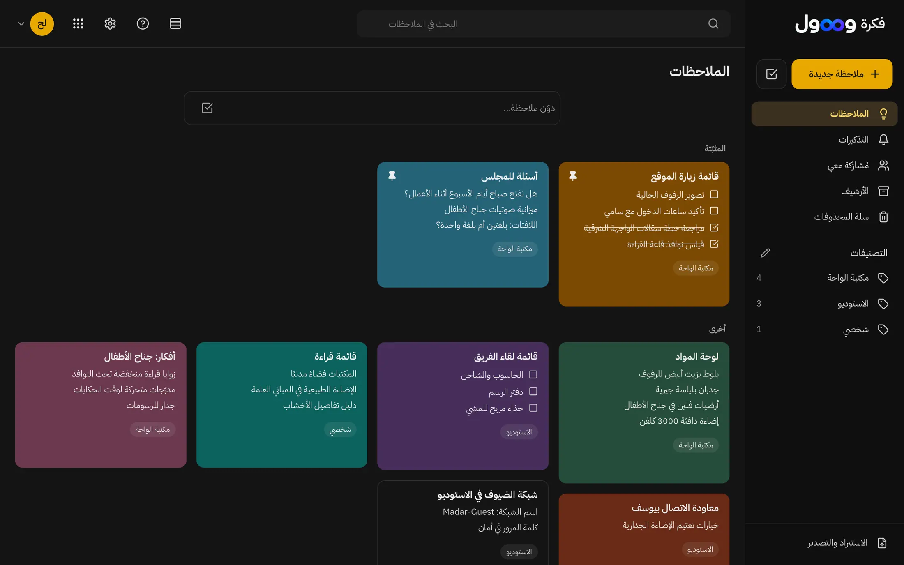
Task: Open مُشاركة معي shared section
Action: click(x=824, y=166)
